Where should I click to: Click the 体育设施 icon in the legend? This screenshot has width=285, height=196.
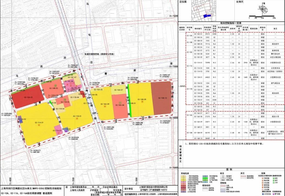click(x=263, y=187)
